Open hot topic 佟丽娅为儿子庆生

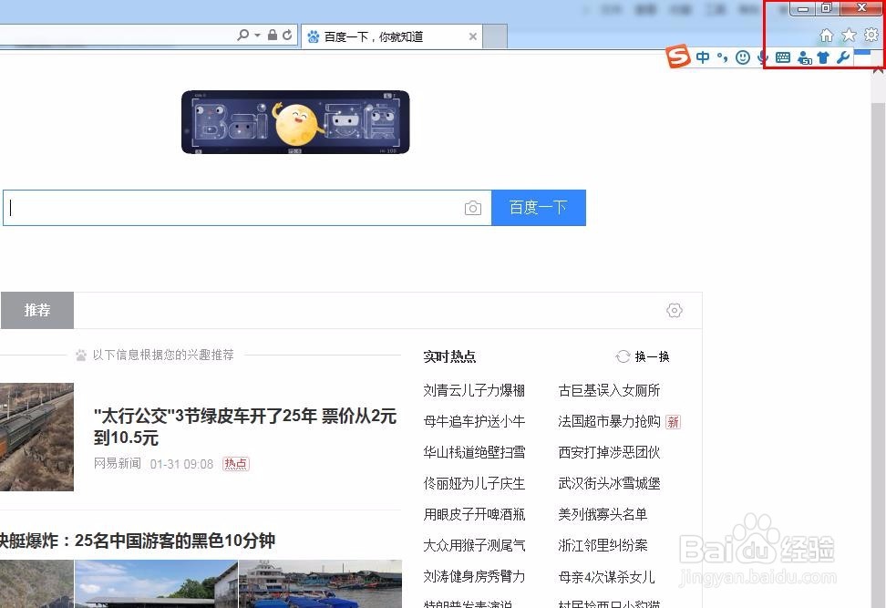(x=474, y=483)
